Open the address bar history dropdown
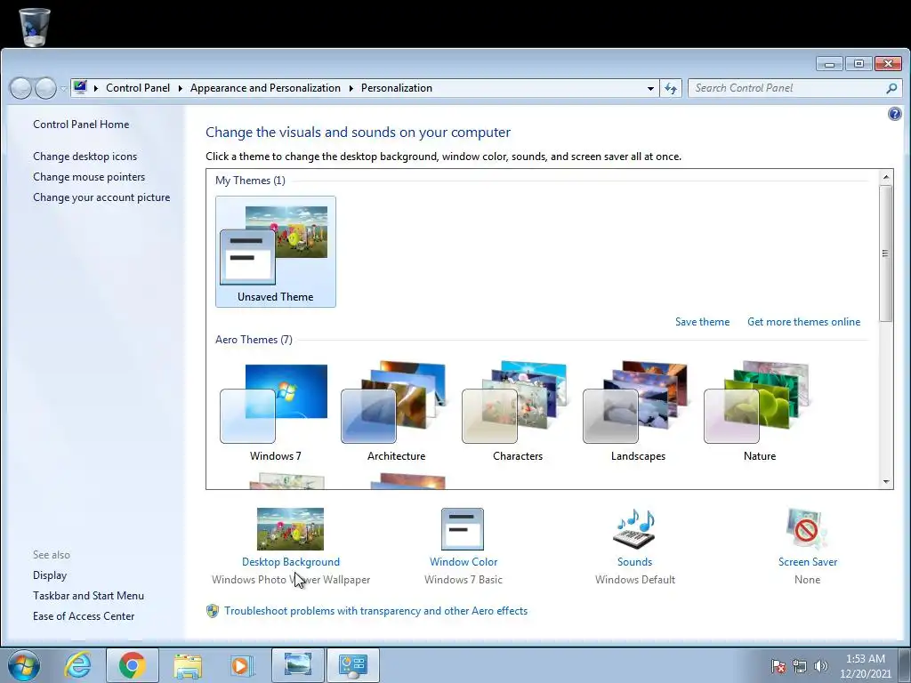 coord(650,88)
